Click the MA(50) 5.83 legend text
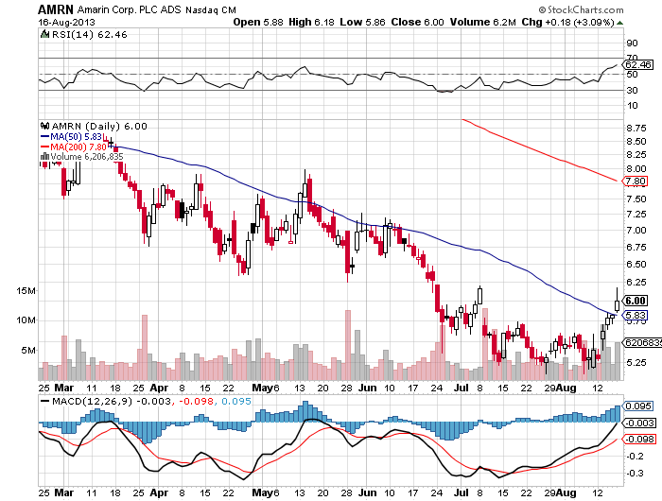 click(76, 137)
